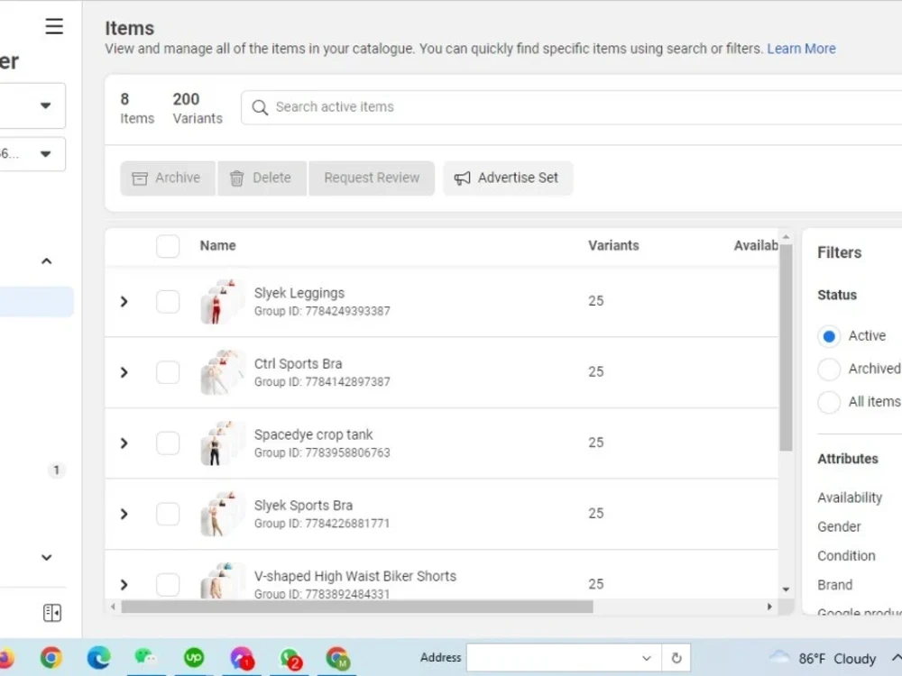Open the Address bar dropdown arrow
This screenshot has width=902, height=676.
[x=647, y=658]
